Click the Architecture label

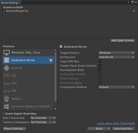(68, 57)
